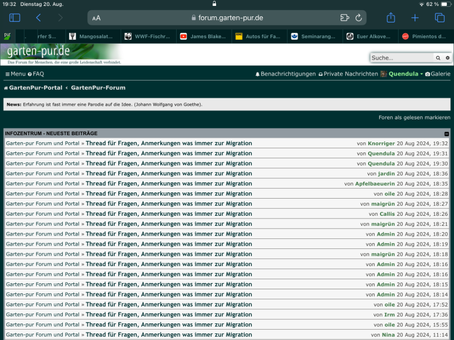Show the tab overview

coord(439,18)
